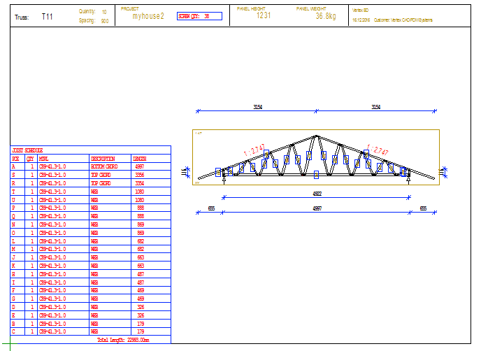The width and height of the screenshot is (481, 351).
Task: Click the 4922 span dimension
Action: (x=316, y=194)
